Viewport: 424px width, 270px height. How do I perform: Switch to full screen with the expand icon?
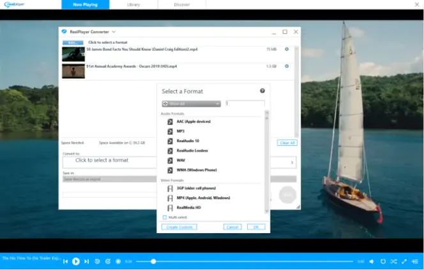pyautogui.click(x=404, y=261)
